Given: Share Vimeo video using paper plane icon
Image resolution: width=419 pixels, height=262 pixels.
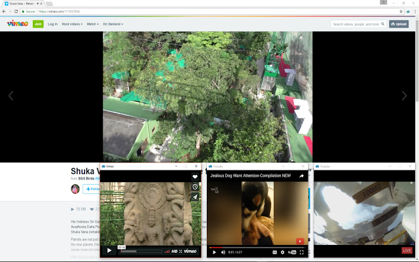Looking at the screenshot, I should 195,196.
